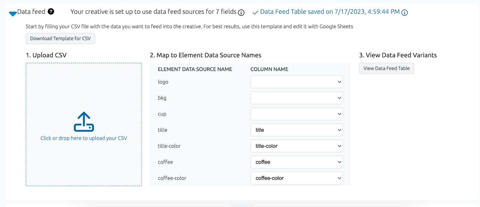Open info icon next to 7 fields
The width and height of the screenshot is (480, 207).
[x=241, y=13]
